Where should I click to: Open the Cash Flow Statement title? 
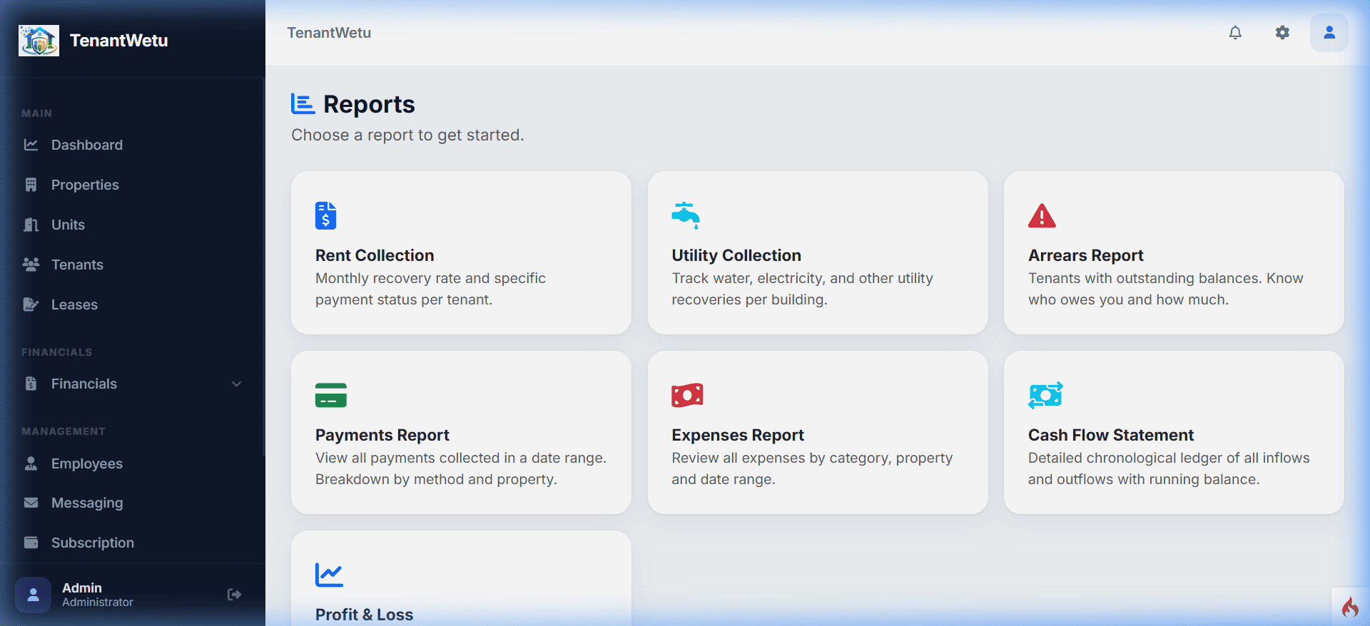click(x=1111, y=435)
